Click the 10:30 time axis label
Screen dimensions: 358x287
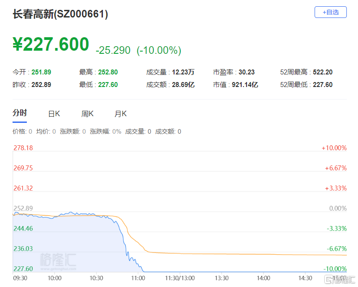[x=96, y=278]
